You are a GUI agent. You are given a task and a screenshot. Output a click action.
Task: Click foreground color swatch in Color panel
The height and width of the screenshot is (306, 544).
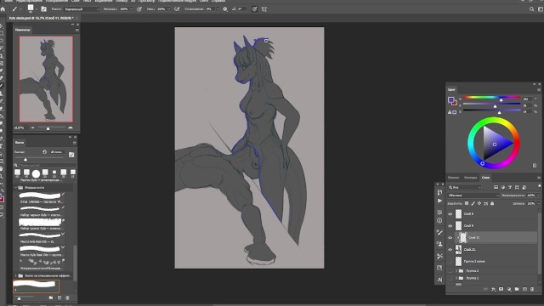tap(450, 100)
